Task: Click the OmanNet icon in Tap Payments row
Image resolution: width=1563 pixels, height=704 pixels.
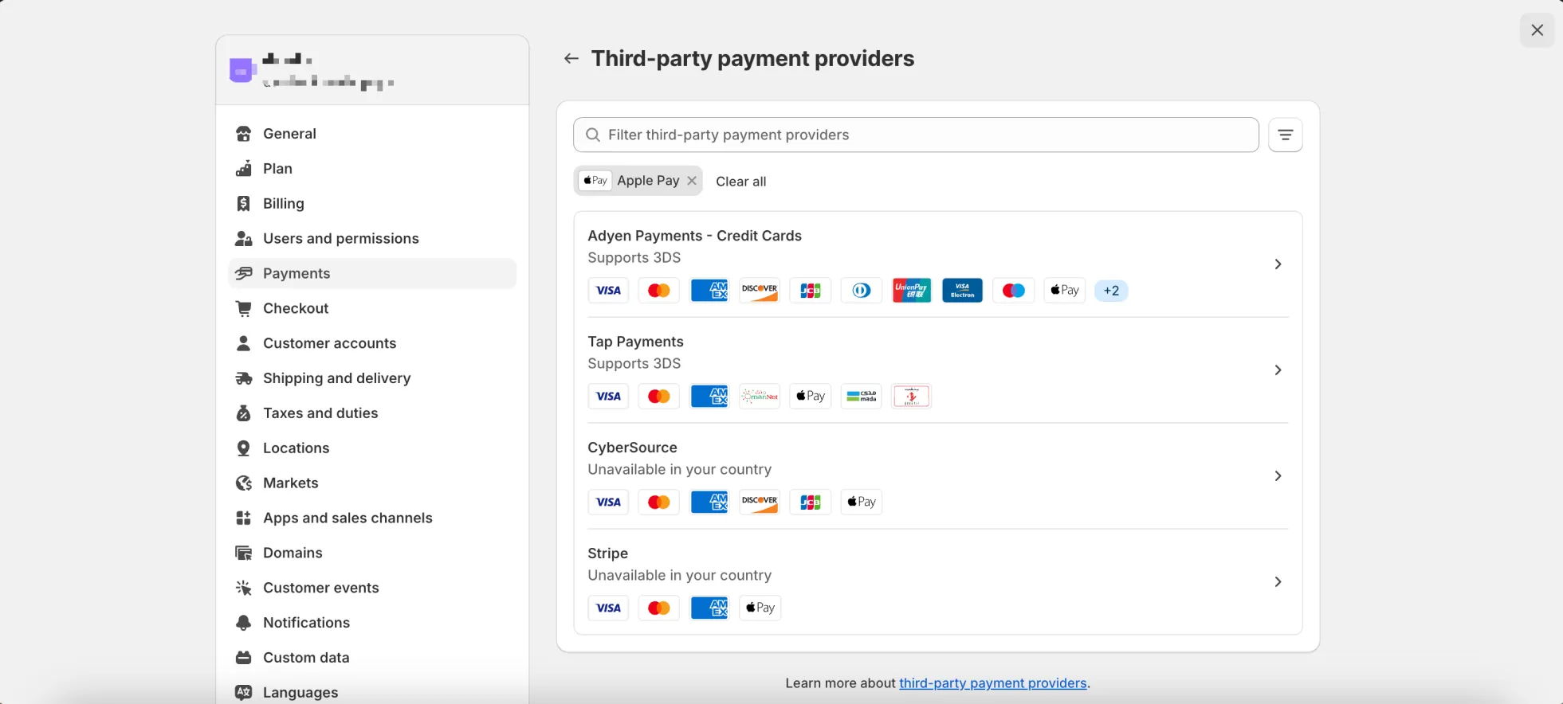Action: [760, 397]
